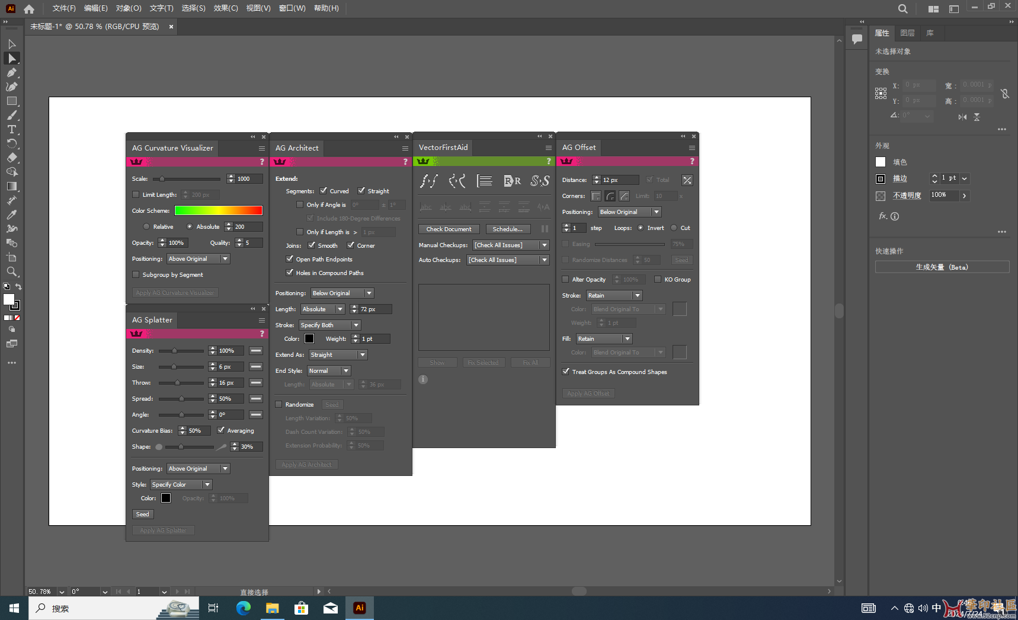Toggle Treat Groups As Compound Shapes
Image resolution: width=1018 pixels, height=620 pixels.
click(x=565, y=372)
